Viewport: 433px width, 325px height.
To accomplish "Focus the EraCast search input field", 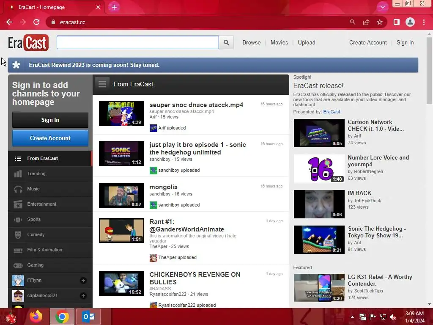I will [x=138, y=43].
